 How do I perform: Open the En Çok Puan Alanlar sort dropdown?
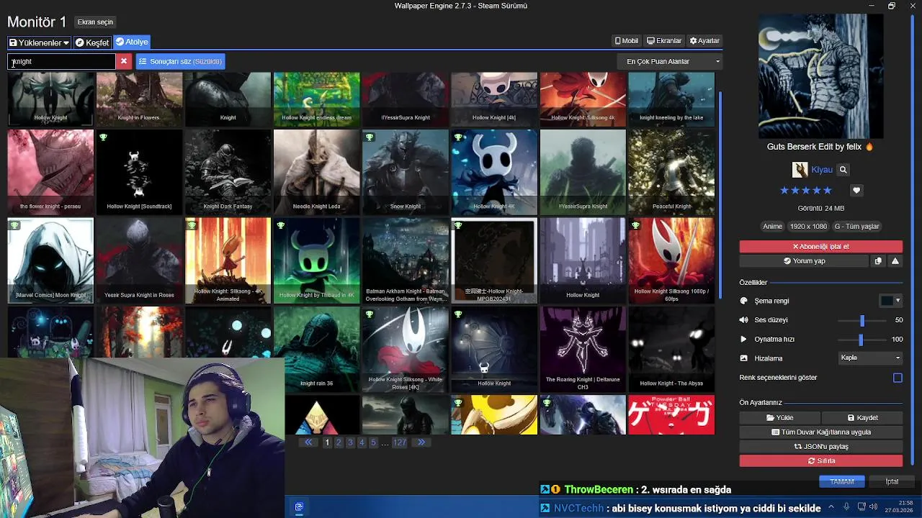669,61
